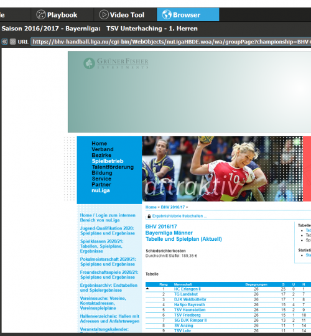Click the Tabelle und Spielplan (Aktuell) heading

[183, 239]
